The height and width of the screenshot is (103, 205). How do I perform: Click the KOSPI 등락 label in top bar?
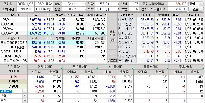pos(44,4)
